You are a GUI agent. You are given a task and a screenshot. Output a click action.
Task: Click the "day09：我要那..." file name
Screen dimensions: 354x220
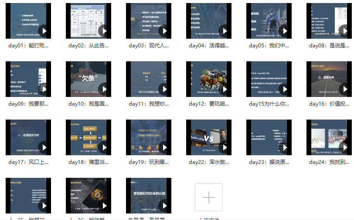click(x=28, y=104)
